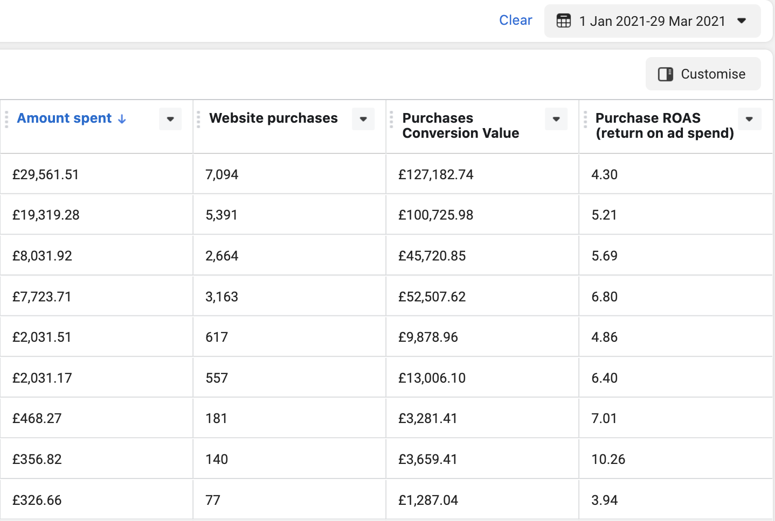Screen dimensions: 775x521
Task: Open Purchases Conversion Value column dropdown
Action: pyautogui.click(x=556, y=119)
